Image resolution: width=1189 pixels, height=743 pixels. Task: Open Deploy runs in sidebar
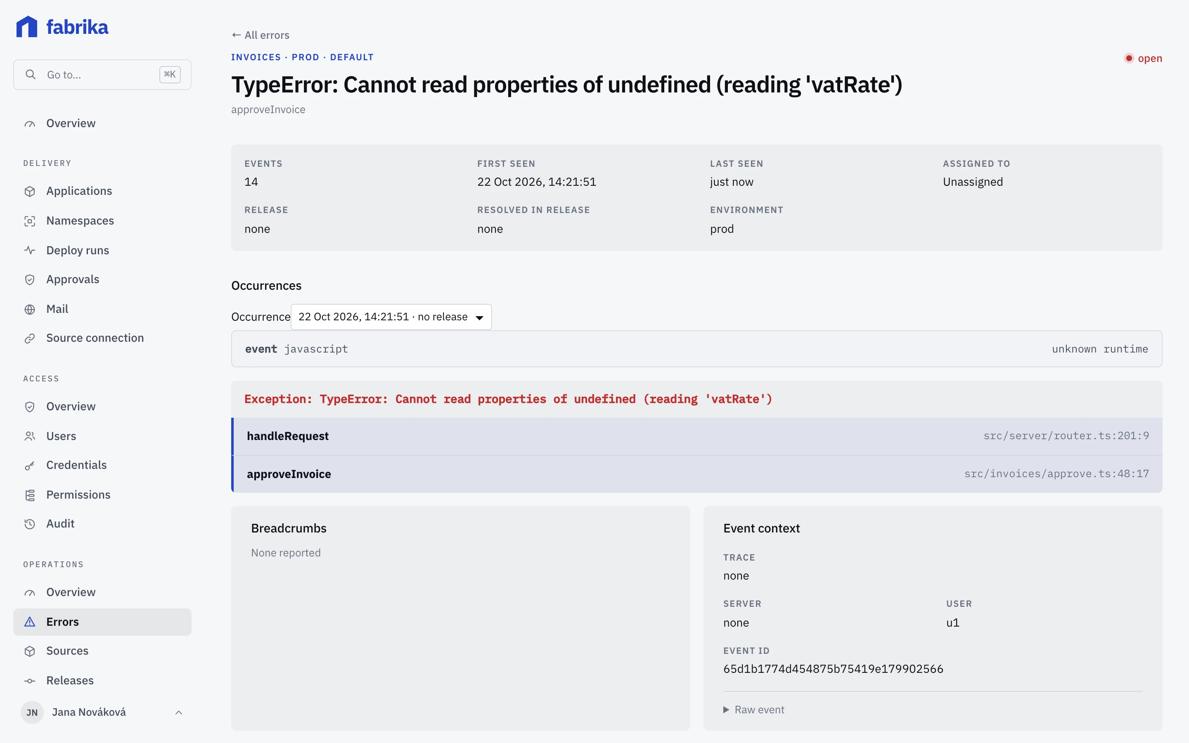[102, 251]
